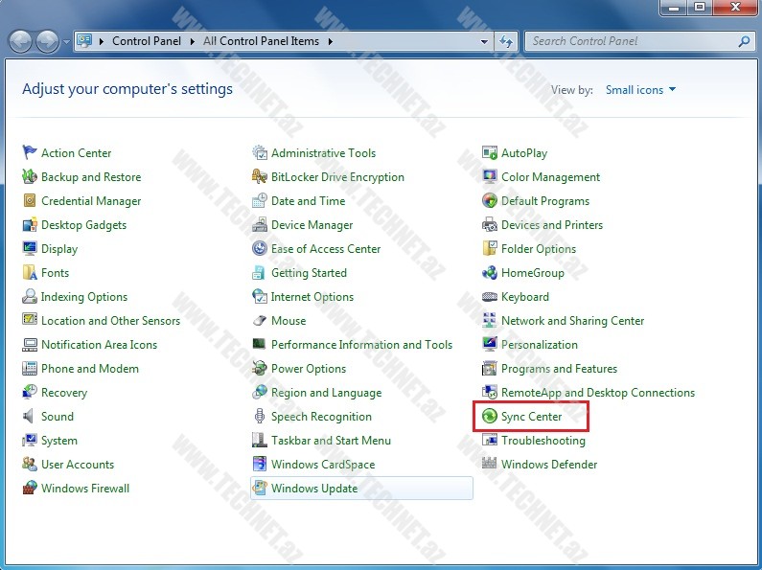The image size is (762, 570).
Task: Open Programs and Features link
Action: [x=559, y=369]
